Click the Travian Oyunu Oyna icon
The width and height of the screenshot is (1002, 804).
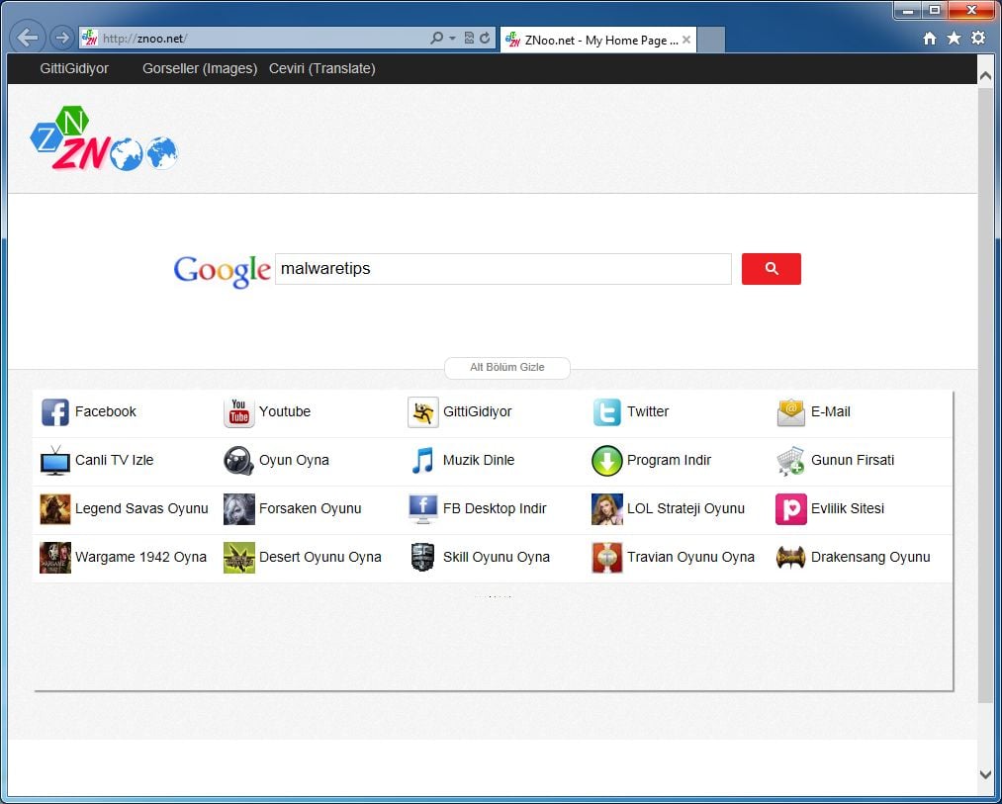pyautogui.click(x=607, y=558)
